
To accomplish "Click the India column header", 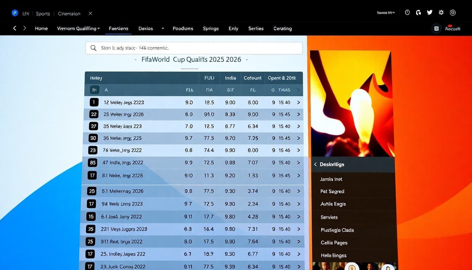I will pos(230,78).
